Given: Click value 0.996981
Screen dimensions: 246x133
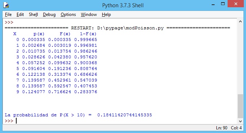Looking at the screenshot, I should (x=86, y=46).
